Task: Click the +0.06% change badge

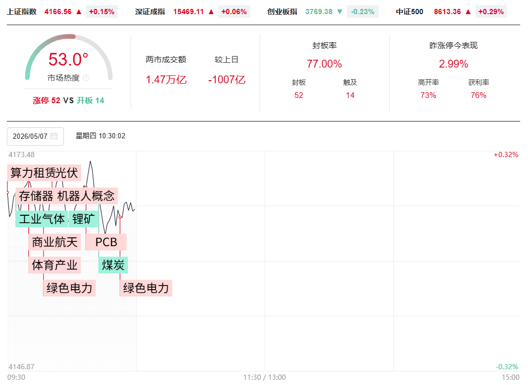Action: pos(234,12)
